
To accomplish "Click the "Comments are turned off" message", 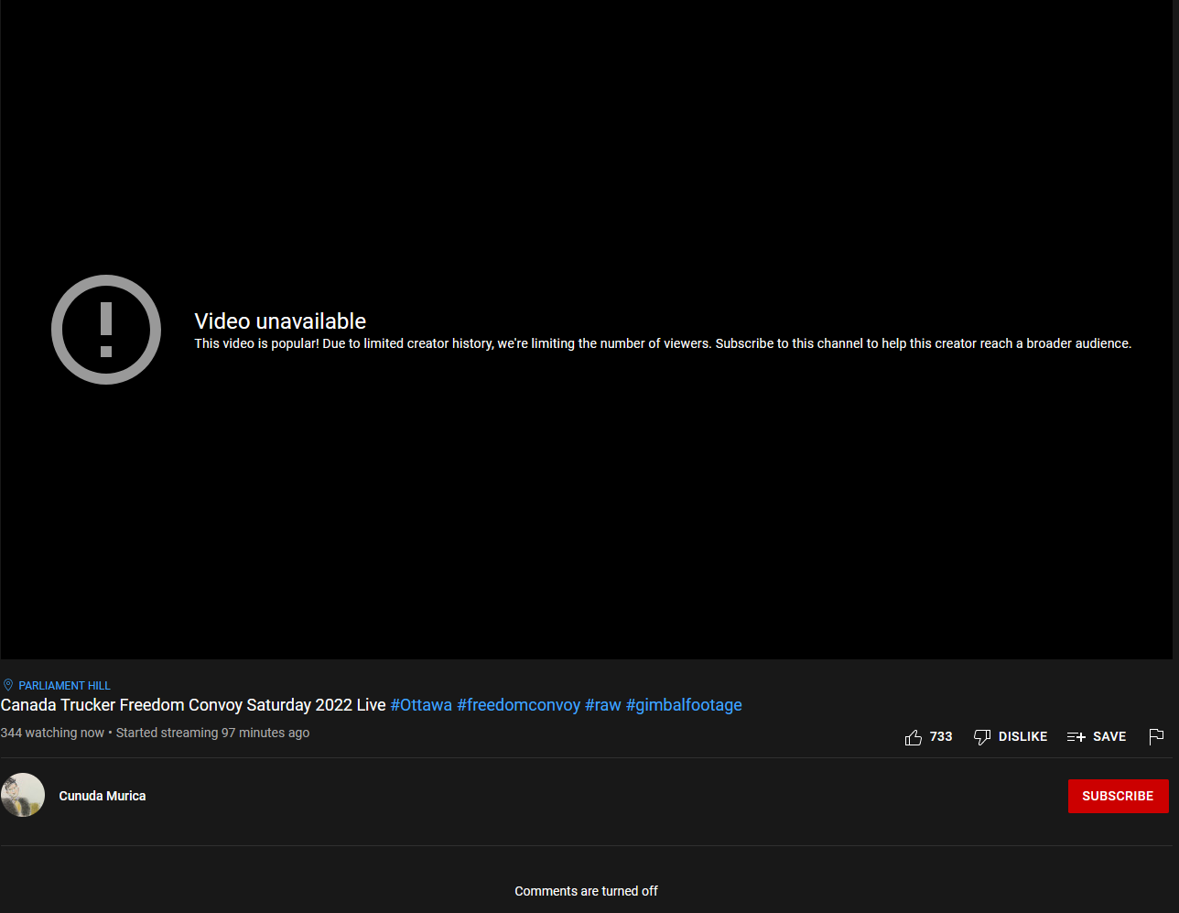I will [586, 891].
